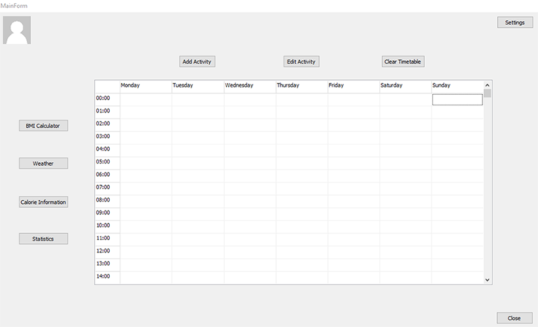Clear the timetable contents
This screenshot has width=538, height=327.
click(x=403, y=61)
